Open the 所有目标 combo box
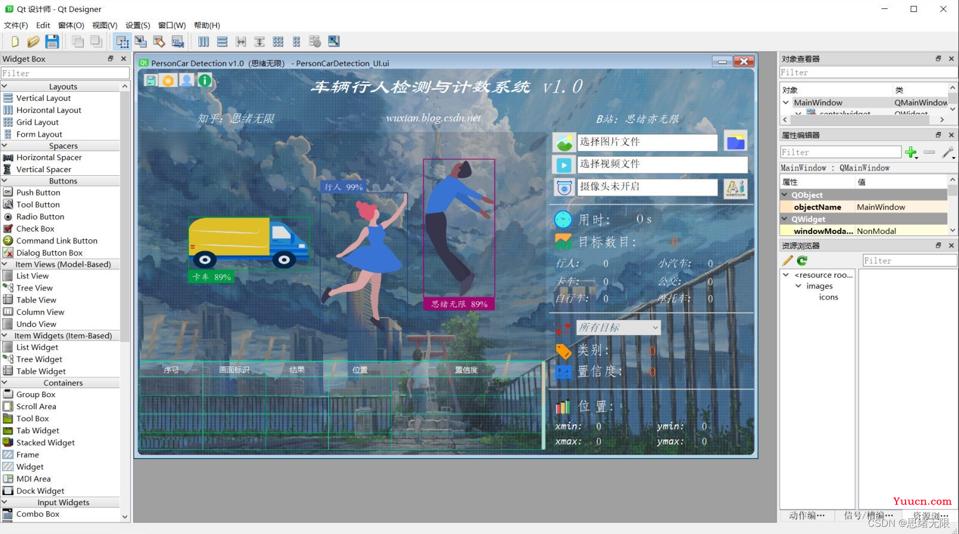Image resolution: width=959 pixels, height=534 pixels. coord(619,328)
